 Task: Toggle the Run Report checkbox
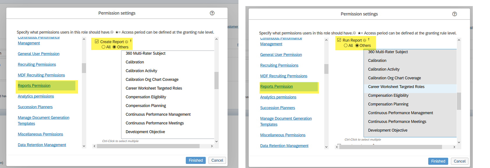339,40
